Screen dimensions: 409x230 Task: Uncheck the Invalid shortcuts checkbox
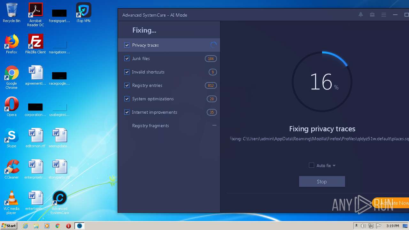coord(127,72)
